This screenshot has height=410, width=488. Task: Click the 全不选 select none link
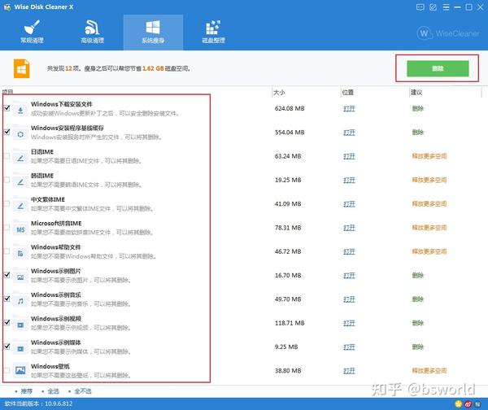click(83, 391)
